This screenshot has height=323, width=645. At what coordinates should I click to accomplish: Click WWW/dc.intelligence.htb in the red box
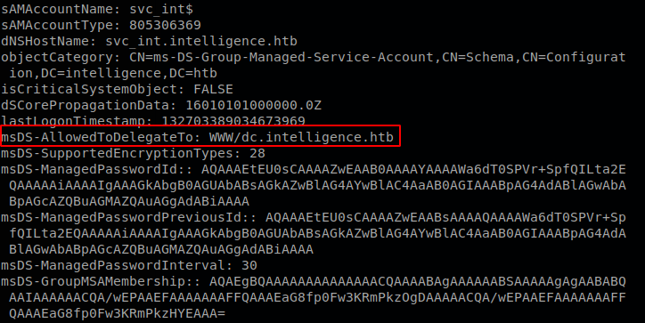pyautogui.click(x=301, y=137)
